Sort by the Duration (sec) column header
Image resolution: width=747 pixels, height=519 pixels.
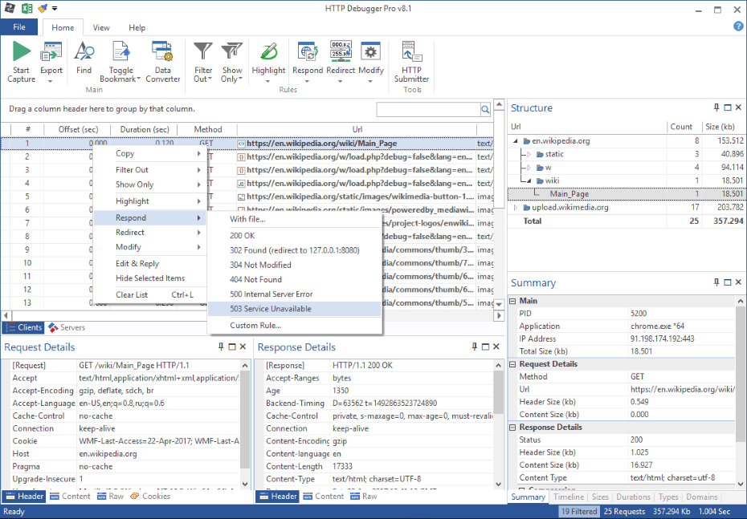click(x=144, y=129)
